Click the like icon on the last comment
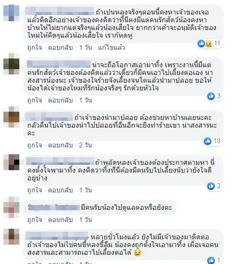 coord(211,260)
